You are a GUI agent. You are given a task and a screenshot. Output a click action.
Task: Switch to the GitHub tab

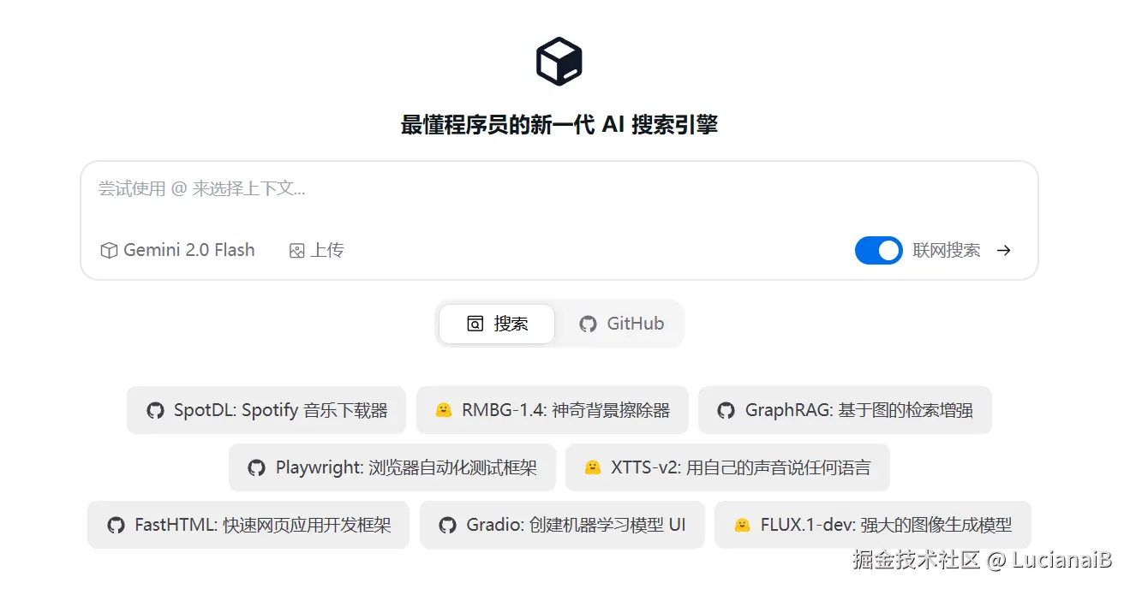[x=621, y=324]
